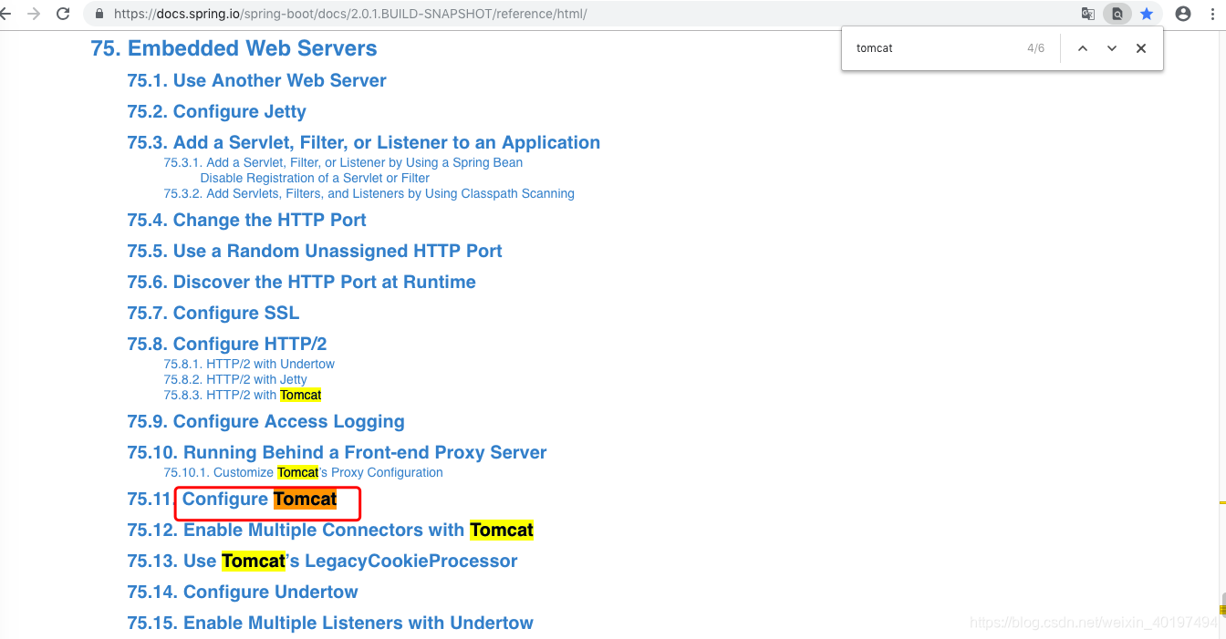The width and height of the screenshot is (1226, 639).
Task: Click the browser forward arrow
Action: [x=34, y=14]
